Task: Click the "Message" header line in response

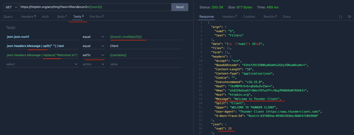Action: [248, 99]
